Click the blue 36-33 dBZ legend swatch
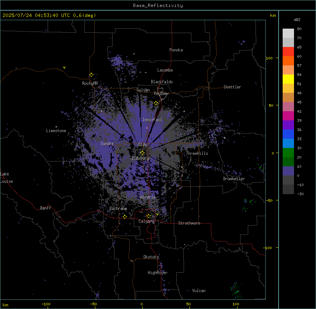Viewport: 316px width, 309px height. 288,134
